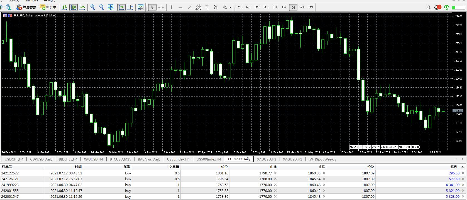Switch to XAUUSD,H4 chart tab
The image size is (467, 200).
(93, 159)
